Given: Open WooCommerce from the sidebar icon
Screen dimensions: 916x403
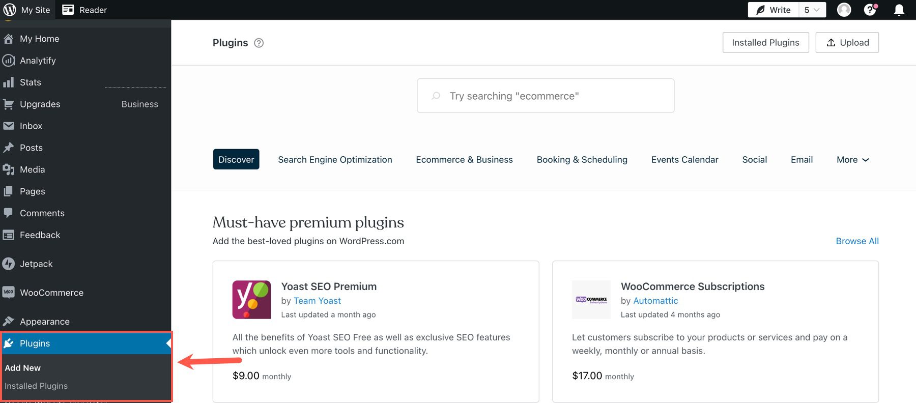Looking at the screenshot, I should click(8, 292).
